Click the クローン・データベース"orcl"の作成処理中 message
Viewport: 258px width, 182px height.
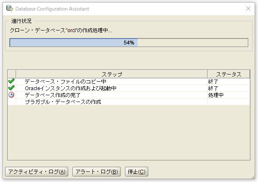tap(61, 30)
